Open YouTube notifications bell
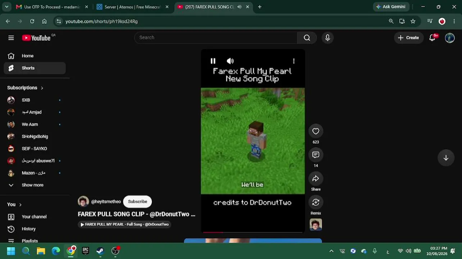Screen dimensions: 462x259 432,38
